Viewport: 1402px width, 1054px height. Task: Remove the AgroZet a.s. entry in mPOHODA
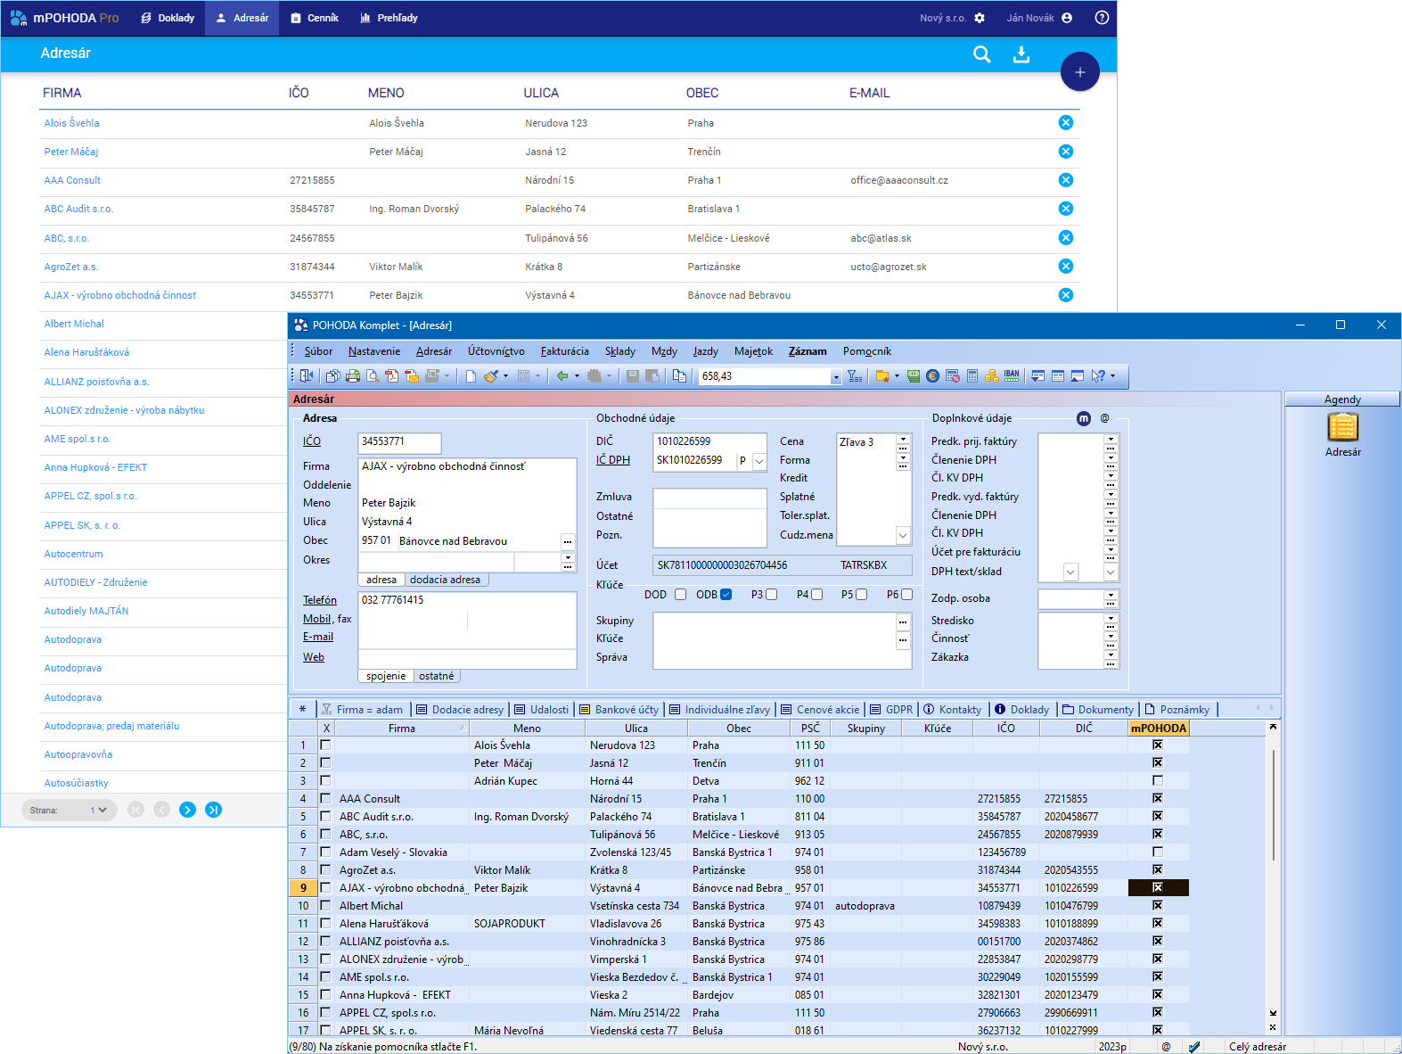[x=1065, y=266]
